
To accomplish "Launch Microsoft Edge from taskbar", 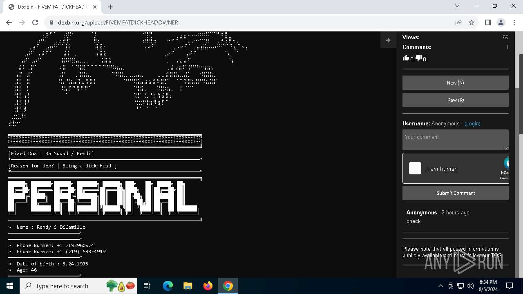I will tap(168, 286).
